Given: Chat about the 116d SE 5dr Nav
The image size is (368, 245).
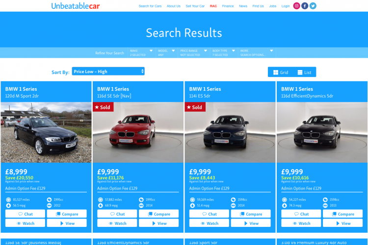Looking at the screenshot, I should pyautogui.click(x=117, y=214).
